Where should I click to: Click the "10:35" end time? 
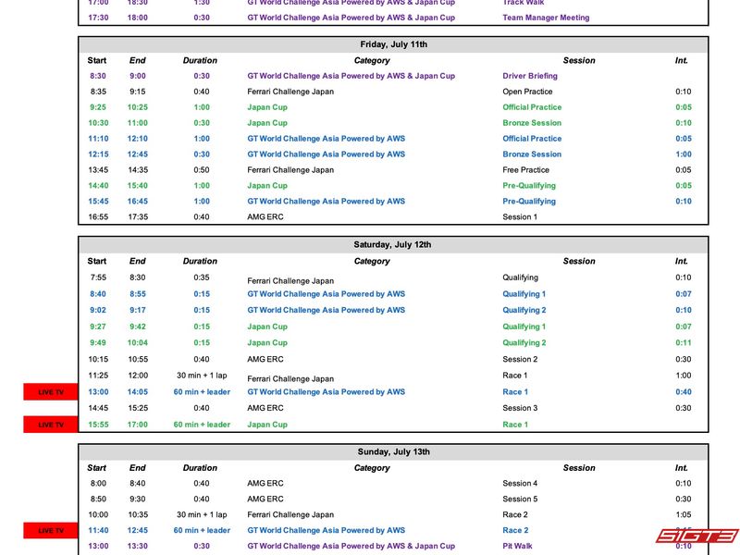pos(138,515)
